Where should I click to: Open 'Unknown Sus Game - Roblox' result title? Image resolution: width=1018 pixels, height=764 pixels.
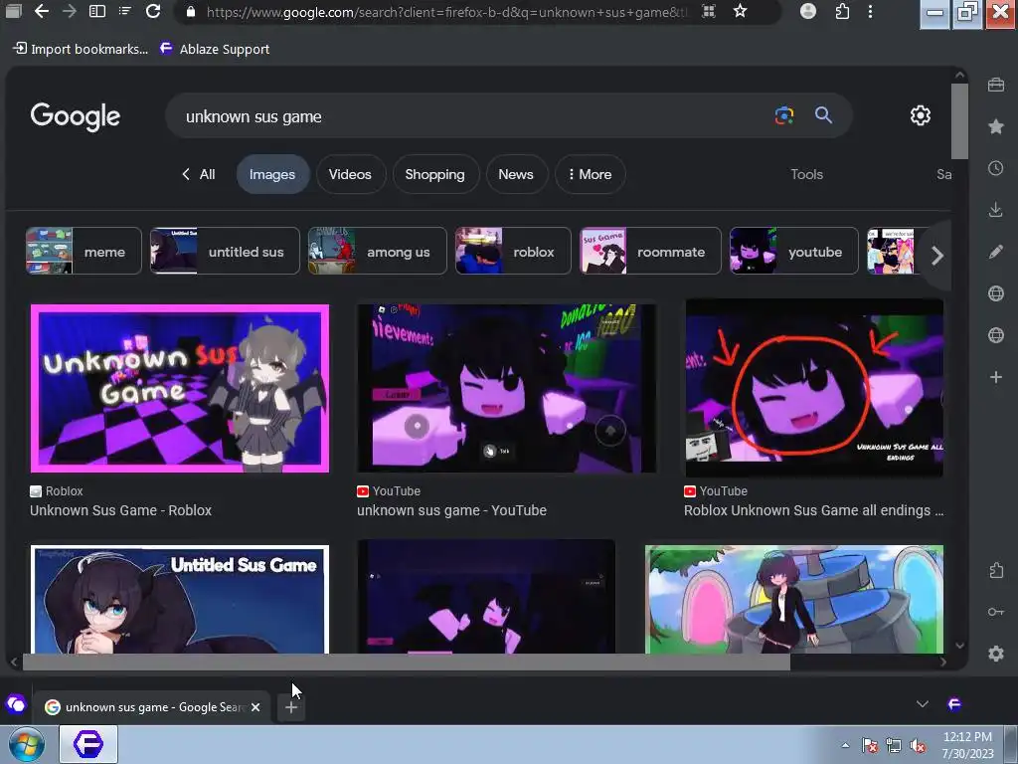120,510
